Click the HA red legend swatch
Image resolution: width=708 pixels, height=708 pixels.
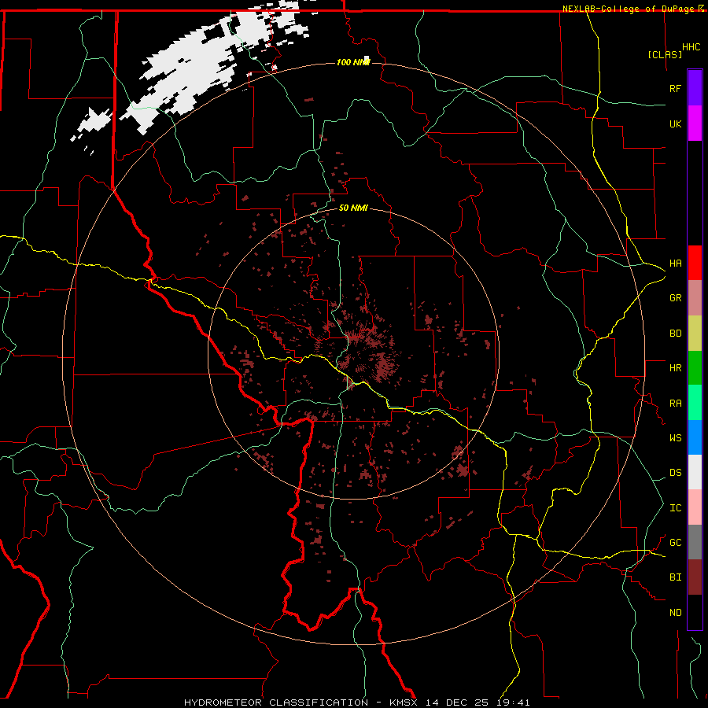(695, 263)
